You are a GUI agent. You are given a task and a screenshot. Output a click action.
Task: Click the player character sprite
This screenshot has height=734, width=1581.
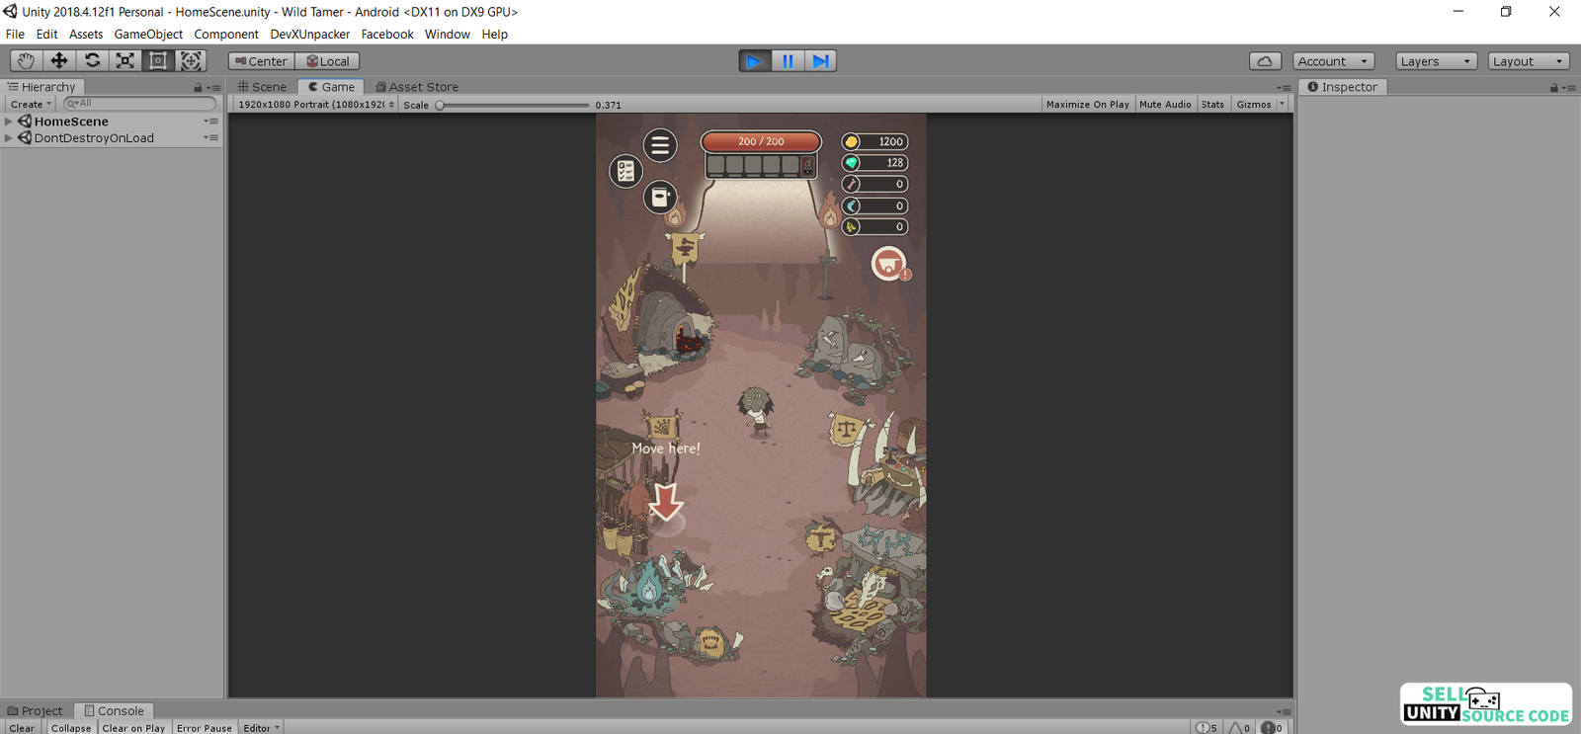click(x=757, y=411)
